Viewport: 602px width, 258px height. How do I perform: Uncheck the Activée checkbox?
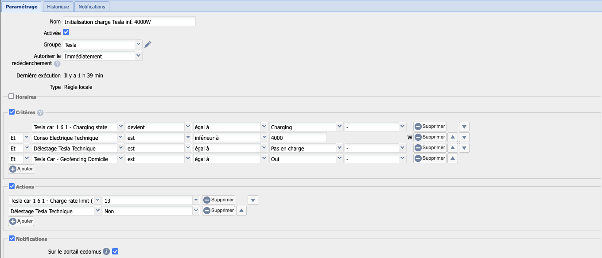(x=66, y=32)
